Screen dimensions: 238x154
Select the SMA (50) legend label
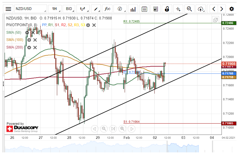14,32
